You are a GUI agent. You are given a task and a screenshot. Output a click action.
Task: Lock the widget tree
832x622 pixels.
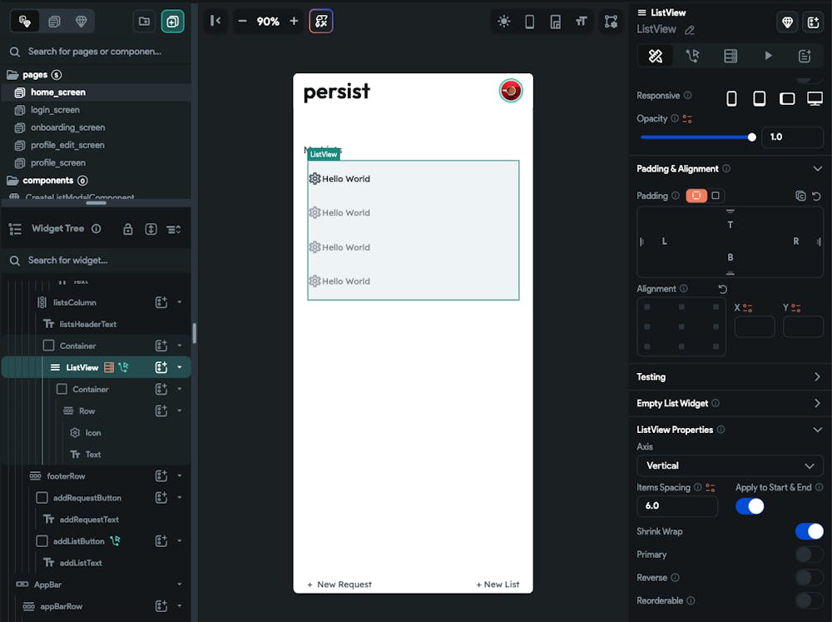tap(128, 229)
